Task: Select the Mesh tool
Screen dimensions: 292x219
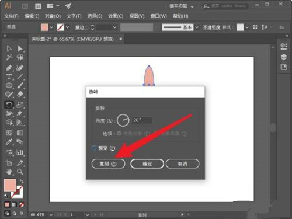Action: [9, 133]
